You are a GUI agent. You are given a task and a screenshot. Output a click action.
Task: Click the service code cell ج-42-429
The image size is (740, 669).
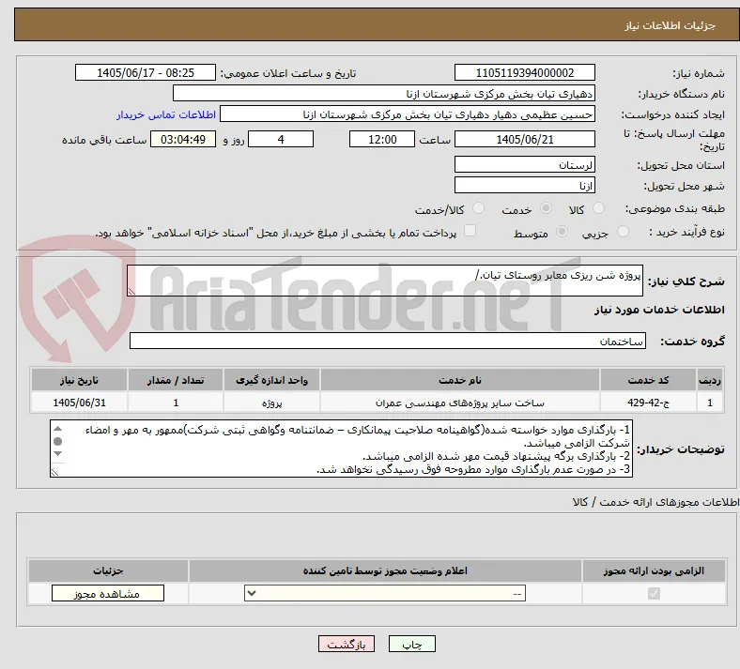[649, 403]
